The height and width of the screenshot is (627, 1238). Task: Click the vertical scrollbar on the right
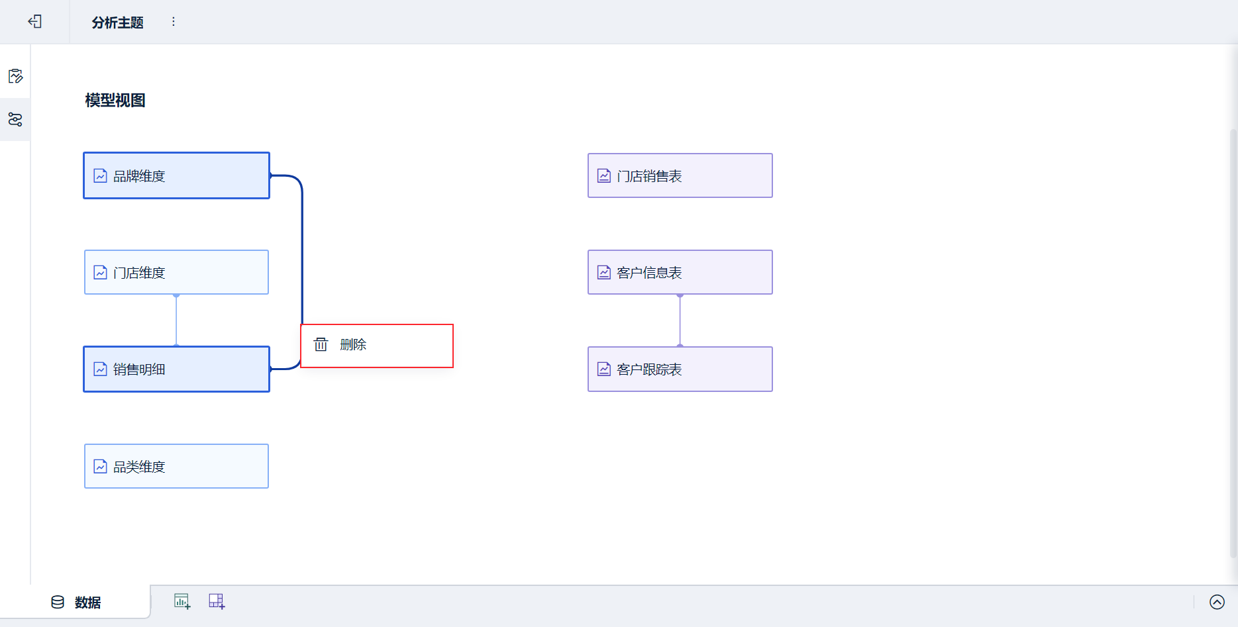1233,331
